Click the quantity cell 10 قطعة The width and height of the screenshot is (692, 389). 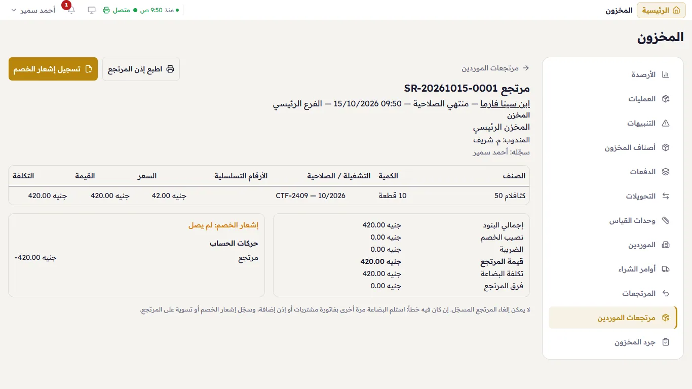tap(393, 196)
